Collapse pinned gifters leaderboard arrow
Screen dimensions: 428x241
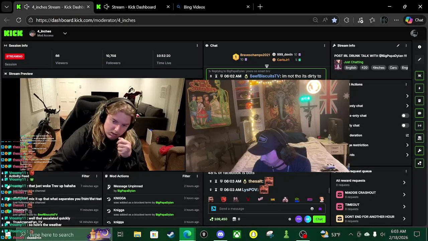tap(267, 66)
